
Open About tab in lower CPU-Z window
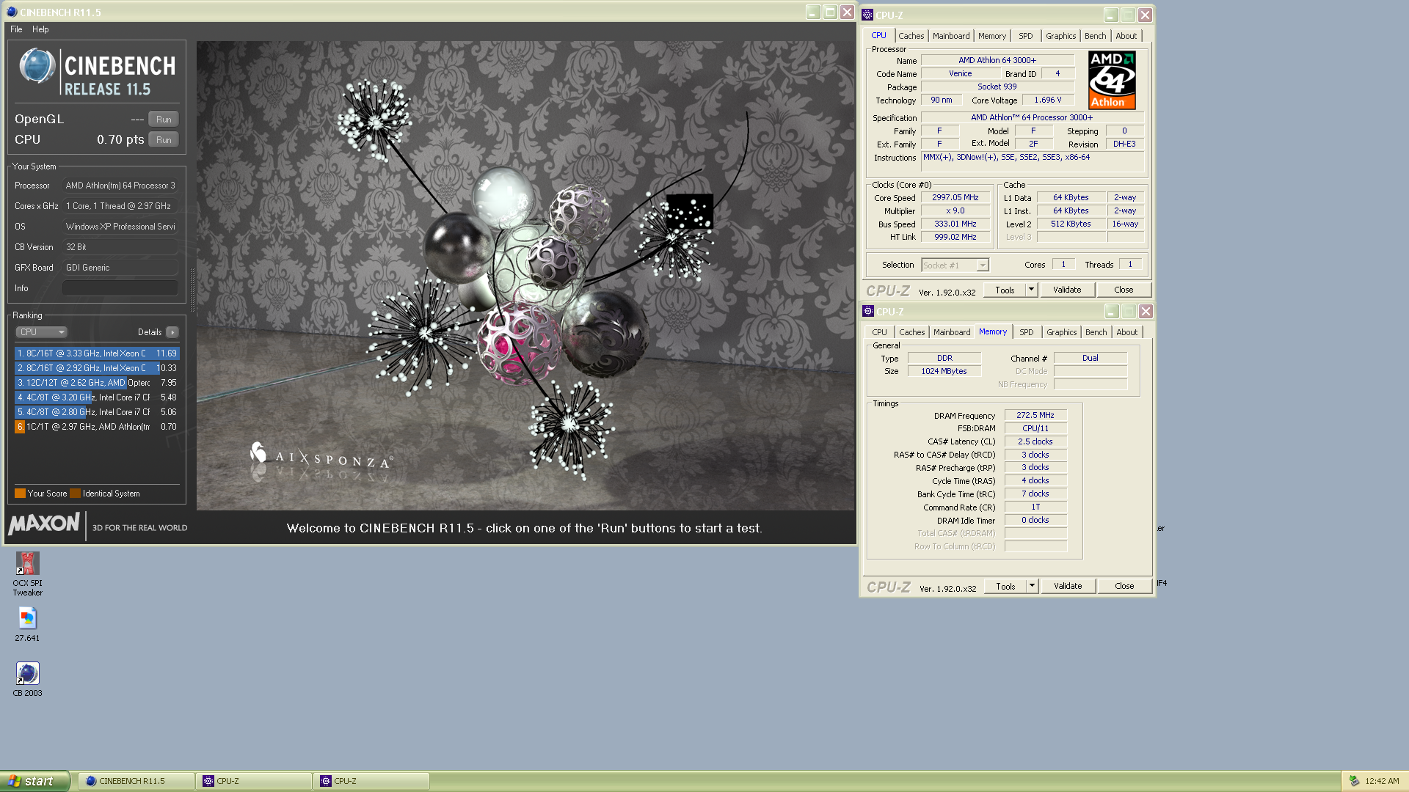[1127, 332]
